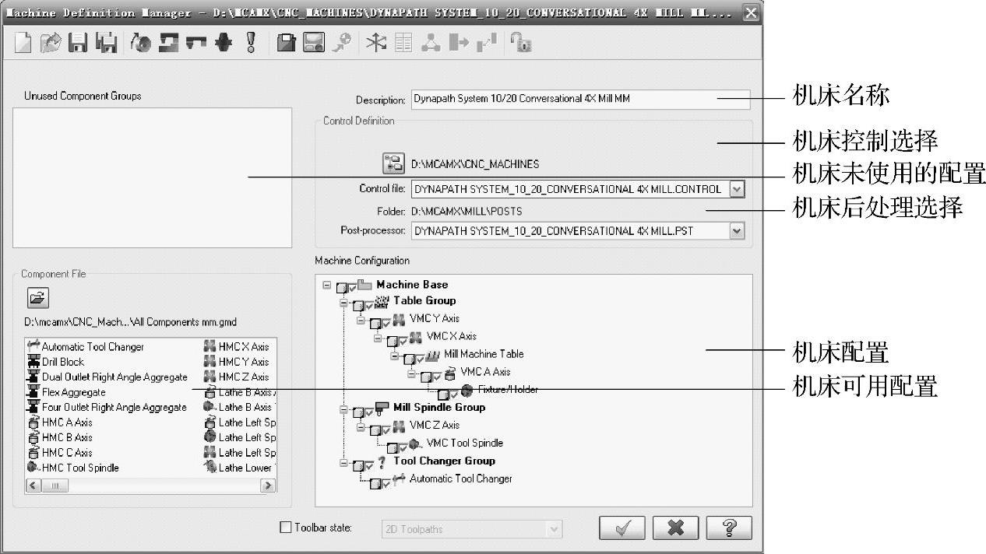Collapse the Machine Base tree node

click(326, 285)
